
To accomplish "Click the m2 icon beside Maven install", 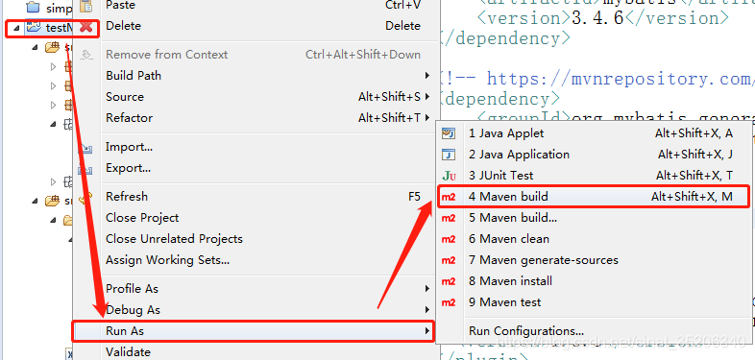I will click(449, 281).
